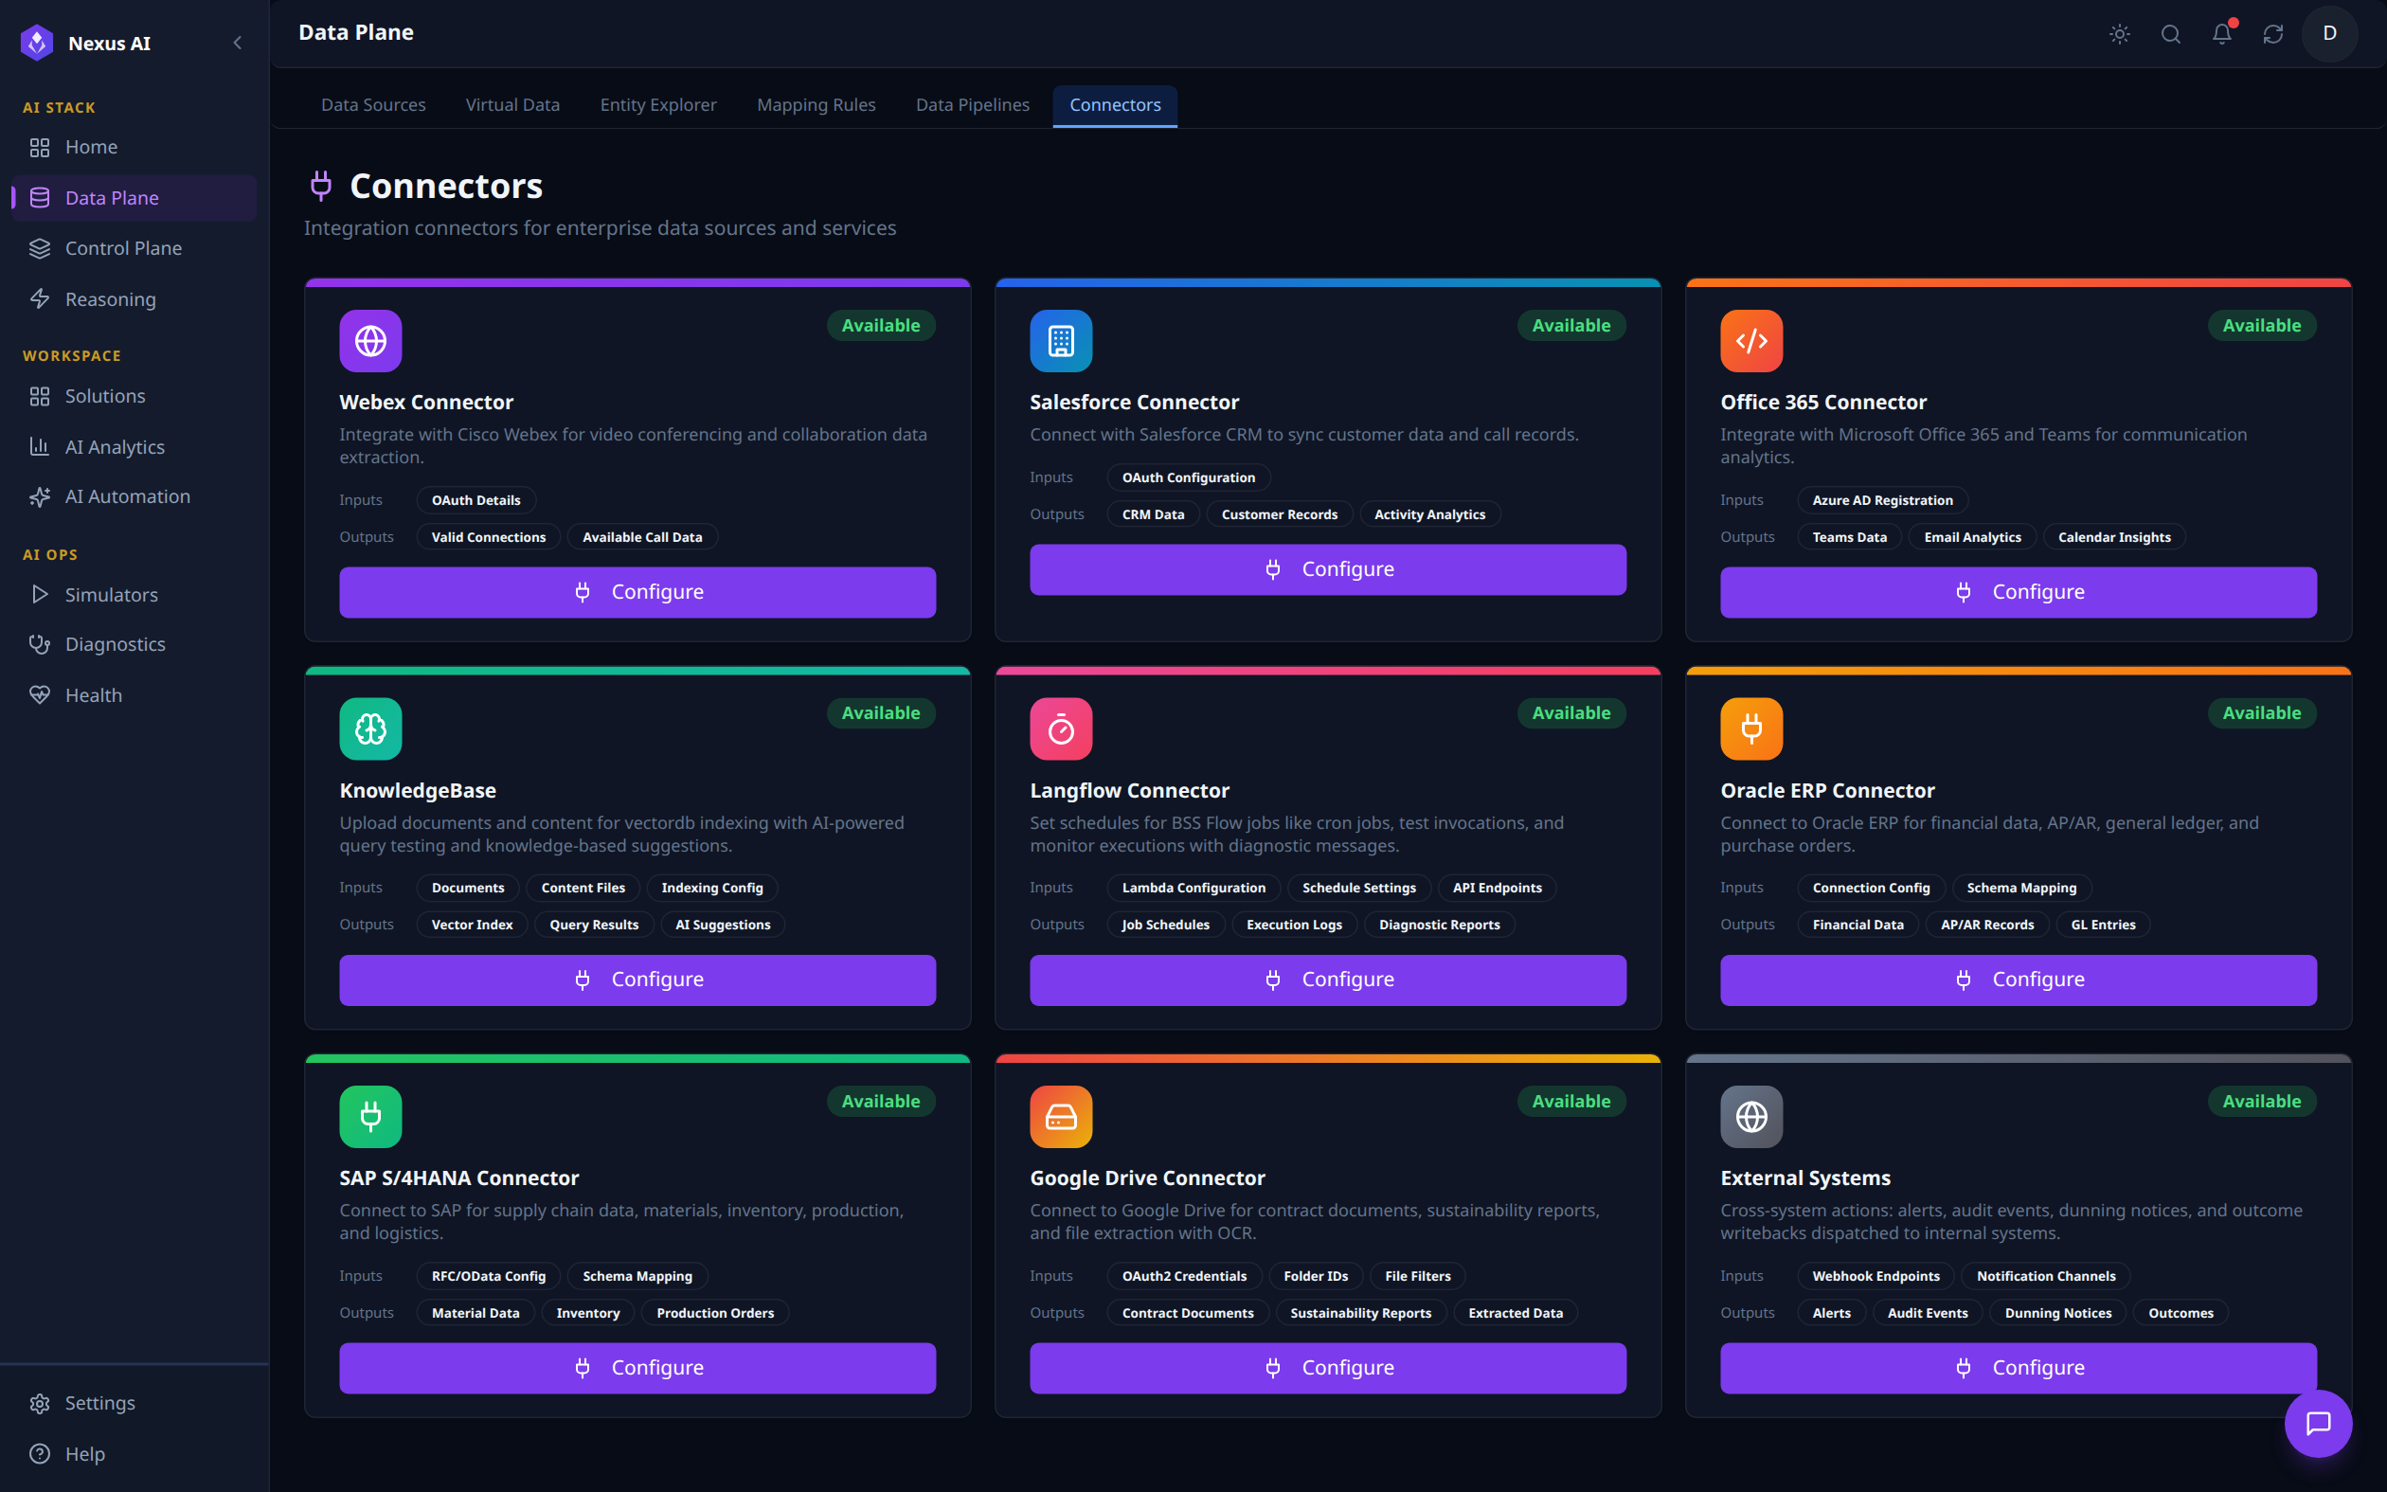2387x1492 pixels.
Task: Click the Available badge on Google Drive Connector
Action: [x=1571, y=1101]
